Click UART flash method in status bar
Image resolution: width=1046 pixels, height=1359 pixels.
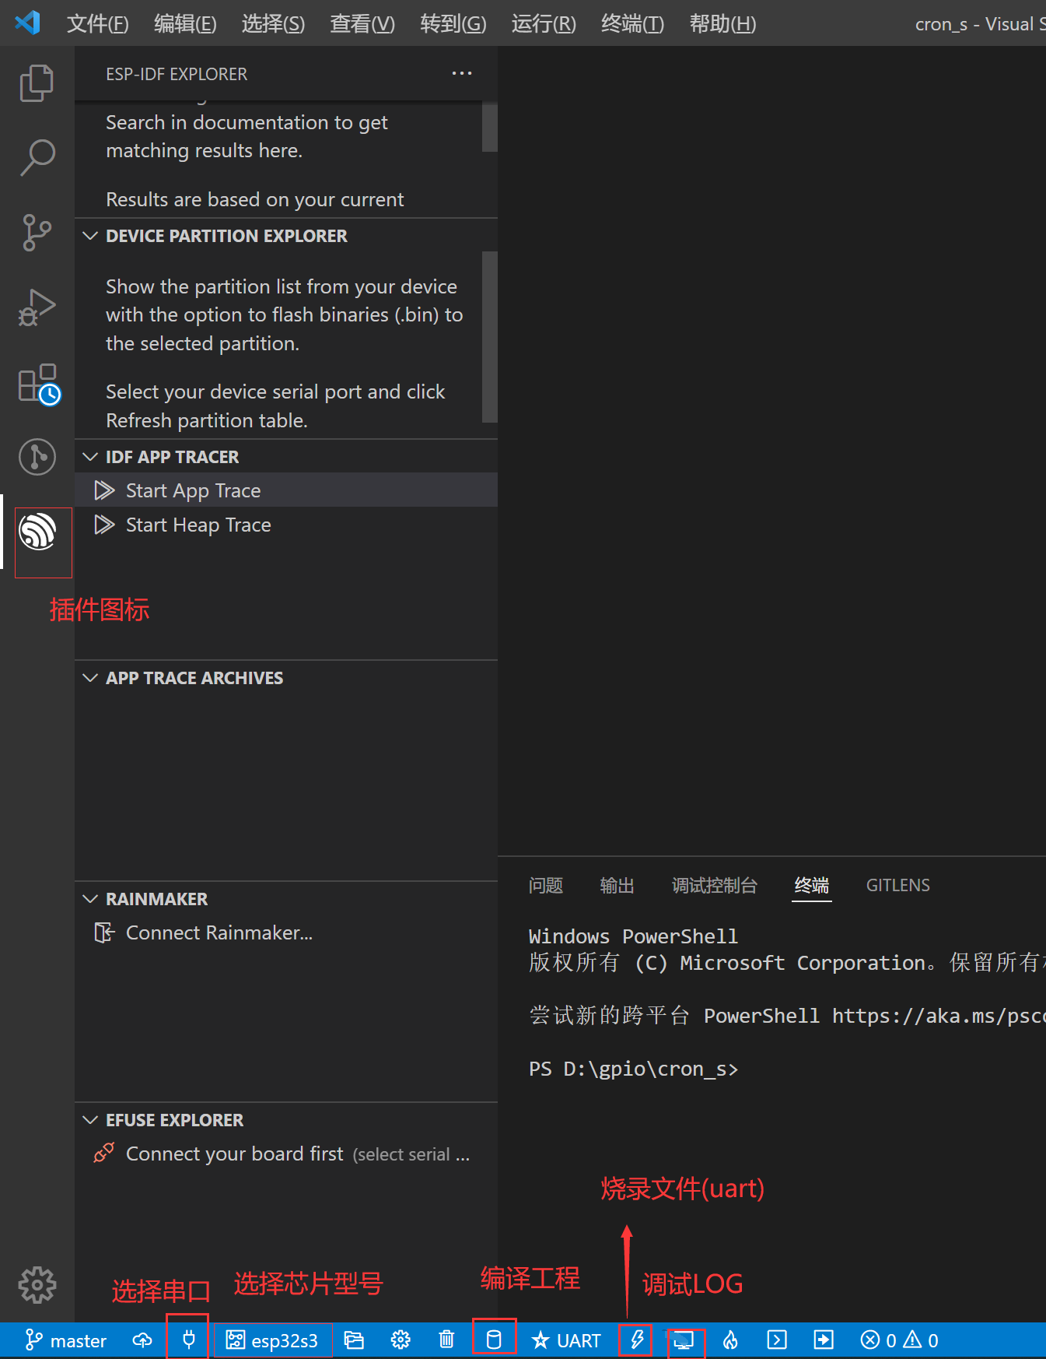click(566, 1340)
